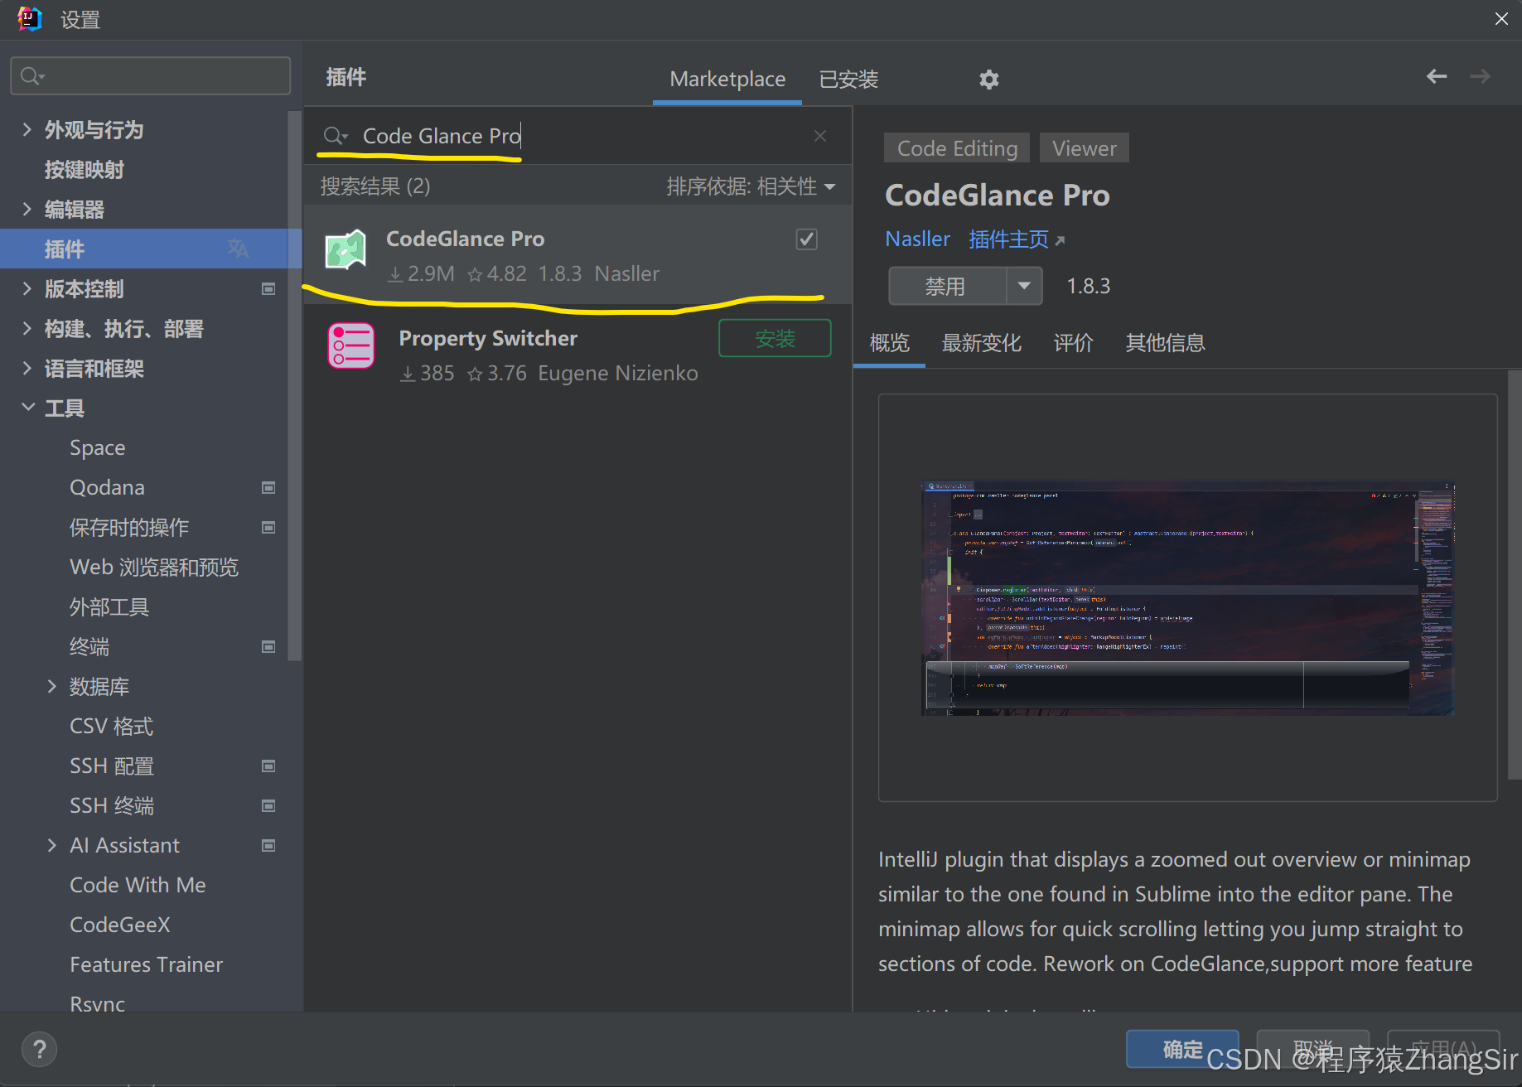Collapse the 工具 settings group
Screen dimensions: 1522x1087
tap(27, 408)
